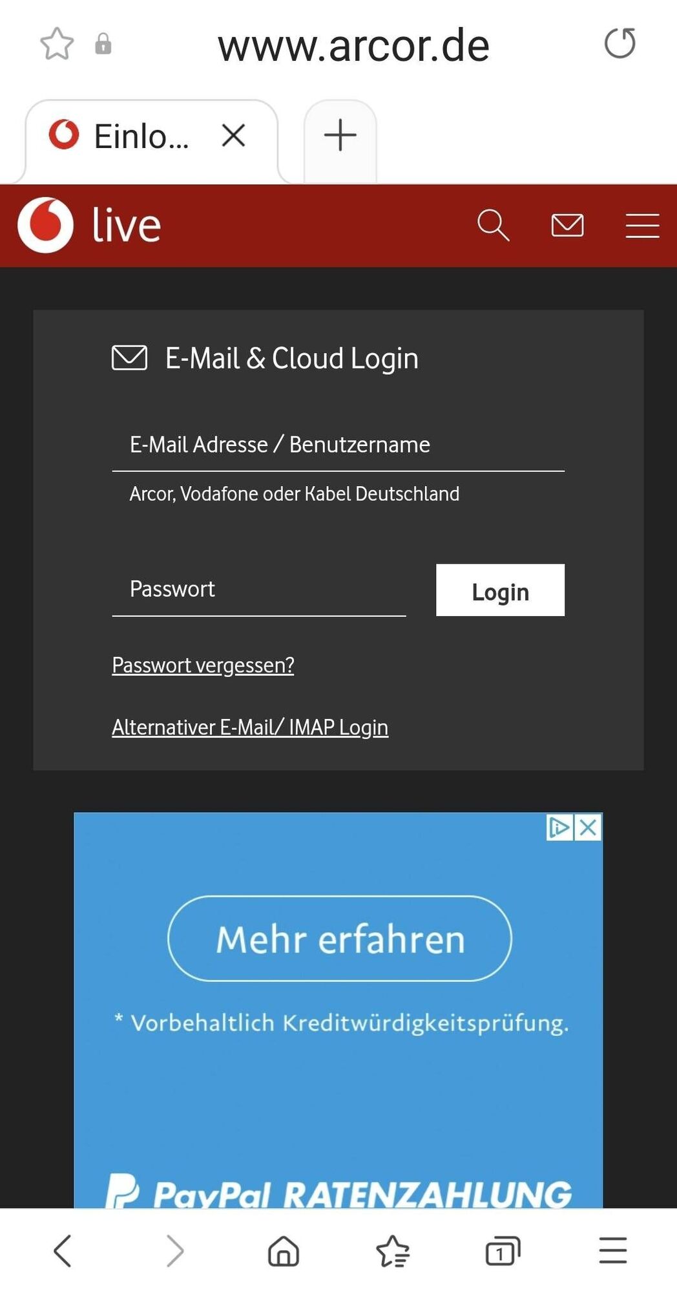
Task: Open Passwort vergessen? link
Action: tap(203, 665)
